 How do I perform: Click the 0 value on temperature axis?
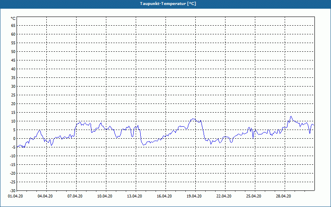pos(14,139)
